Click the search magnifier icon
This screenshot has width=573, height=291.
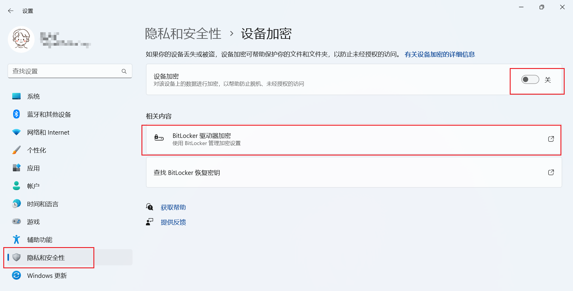[124, 71]
